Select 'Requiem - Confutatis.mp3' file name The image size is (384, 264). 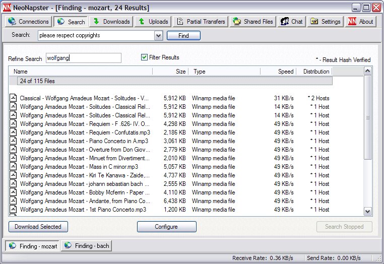click(85, 133)
